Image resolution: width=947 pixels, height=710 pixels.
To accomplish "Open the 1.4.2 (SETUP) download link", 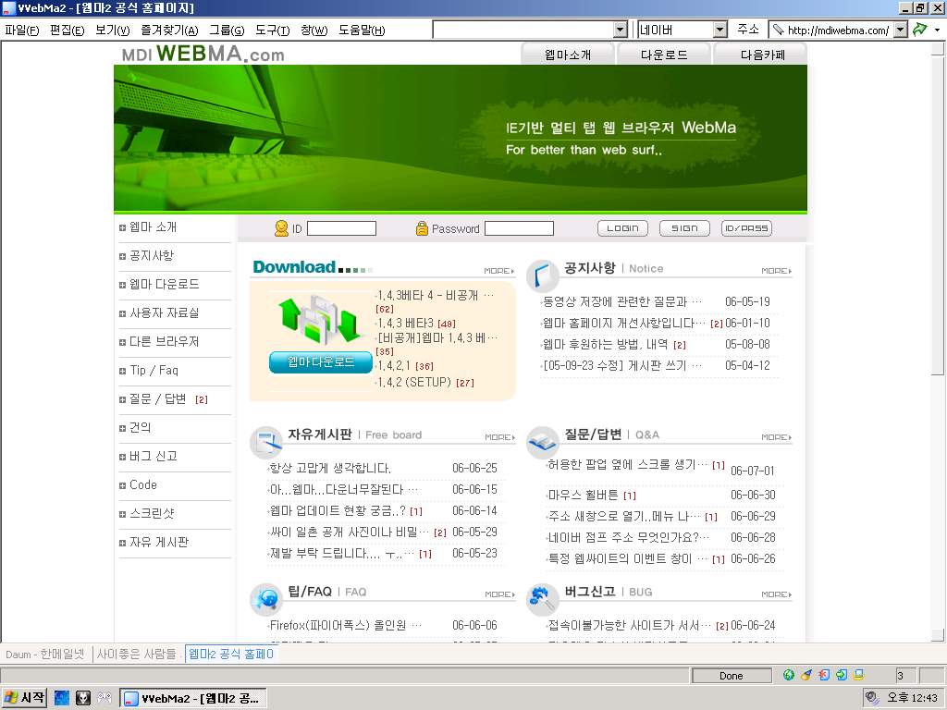I will pos(414,382).
